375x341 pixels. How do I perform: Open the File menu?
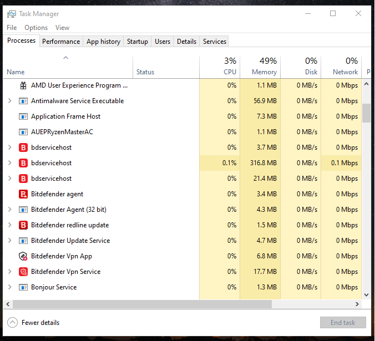pyautogui.click(x=12, y=28)
